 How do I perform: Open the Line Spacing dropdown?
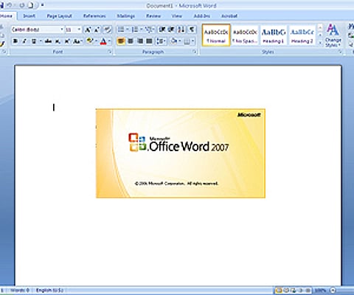(161, 41)
